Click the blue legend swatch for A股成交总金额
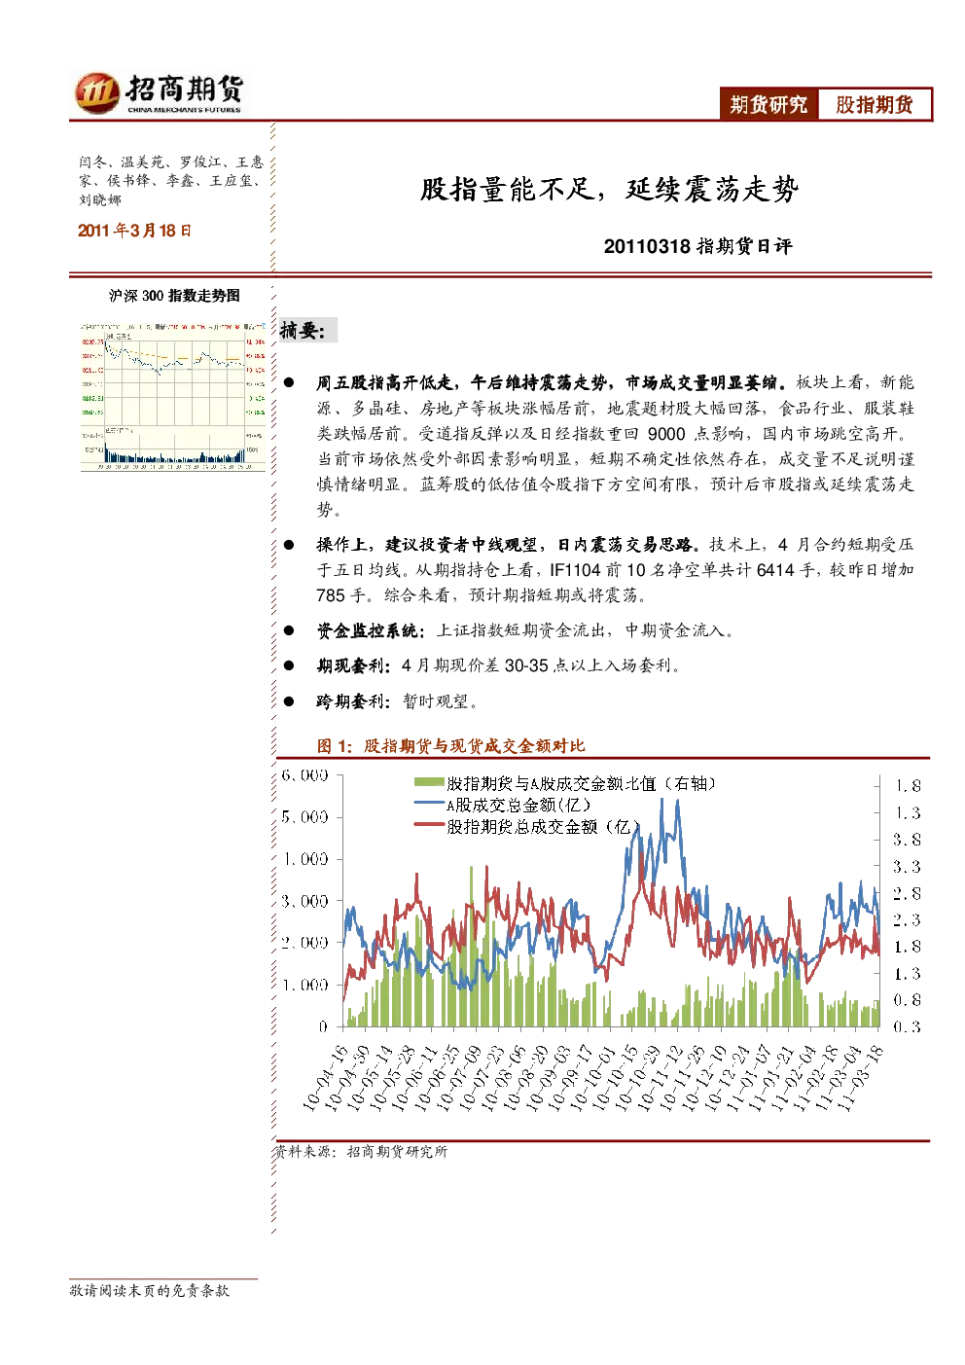Viewport: 965px width, 1365px height. [x=428, y=805]
